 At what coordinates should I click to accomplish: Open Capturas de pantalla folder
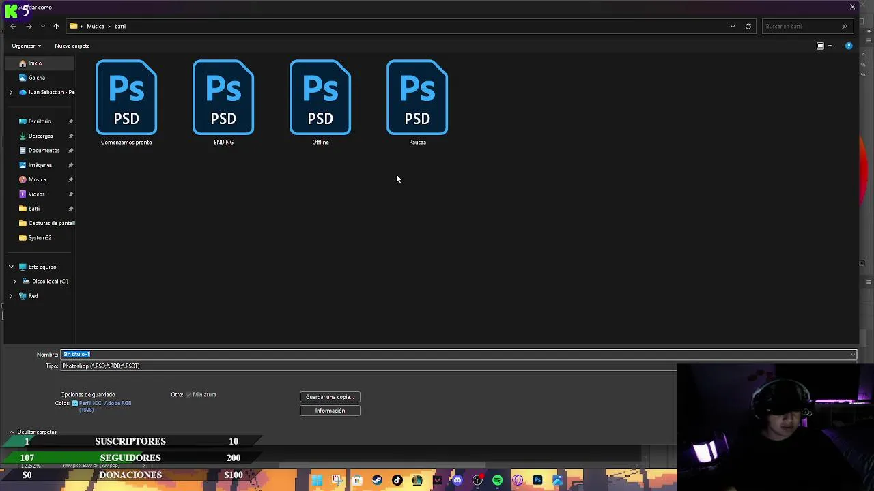51,223
